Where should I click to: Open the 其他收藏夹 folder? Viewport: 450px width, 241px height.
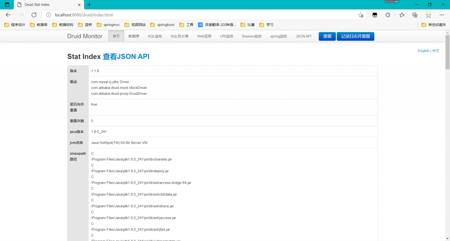[x=434, y=25]
